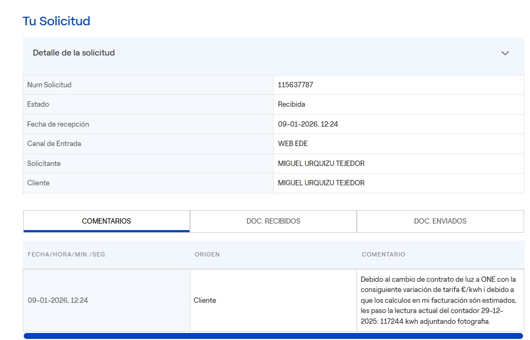
Task: Click the COMENTARIO column header
Action: (383, 254)
